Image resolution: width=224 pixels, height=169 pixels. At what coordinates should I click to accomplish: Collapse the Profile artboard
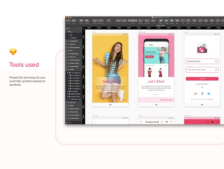click(x=66, y=70)
